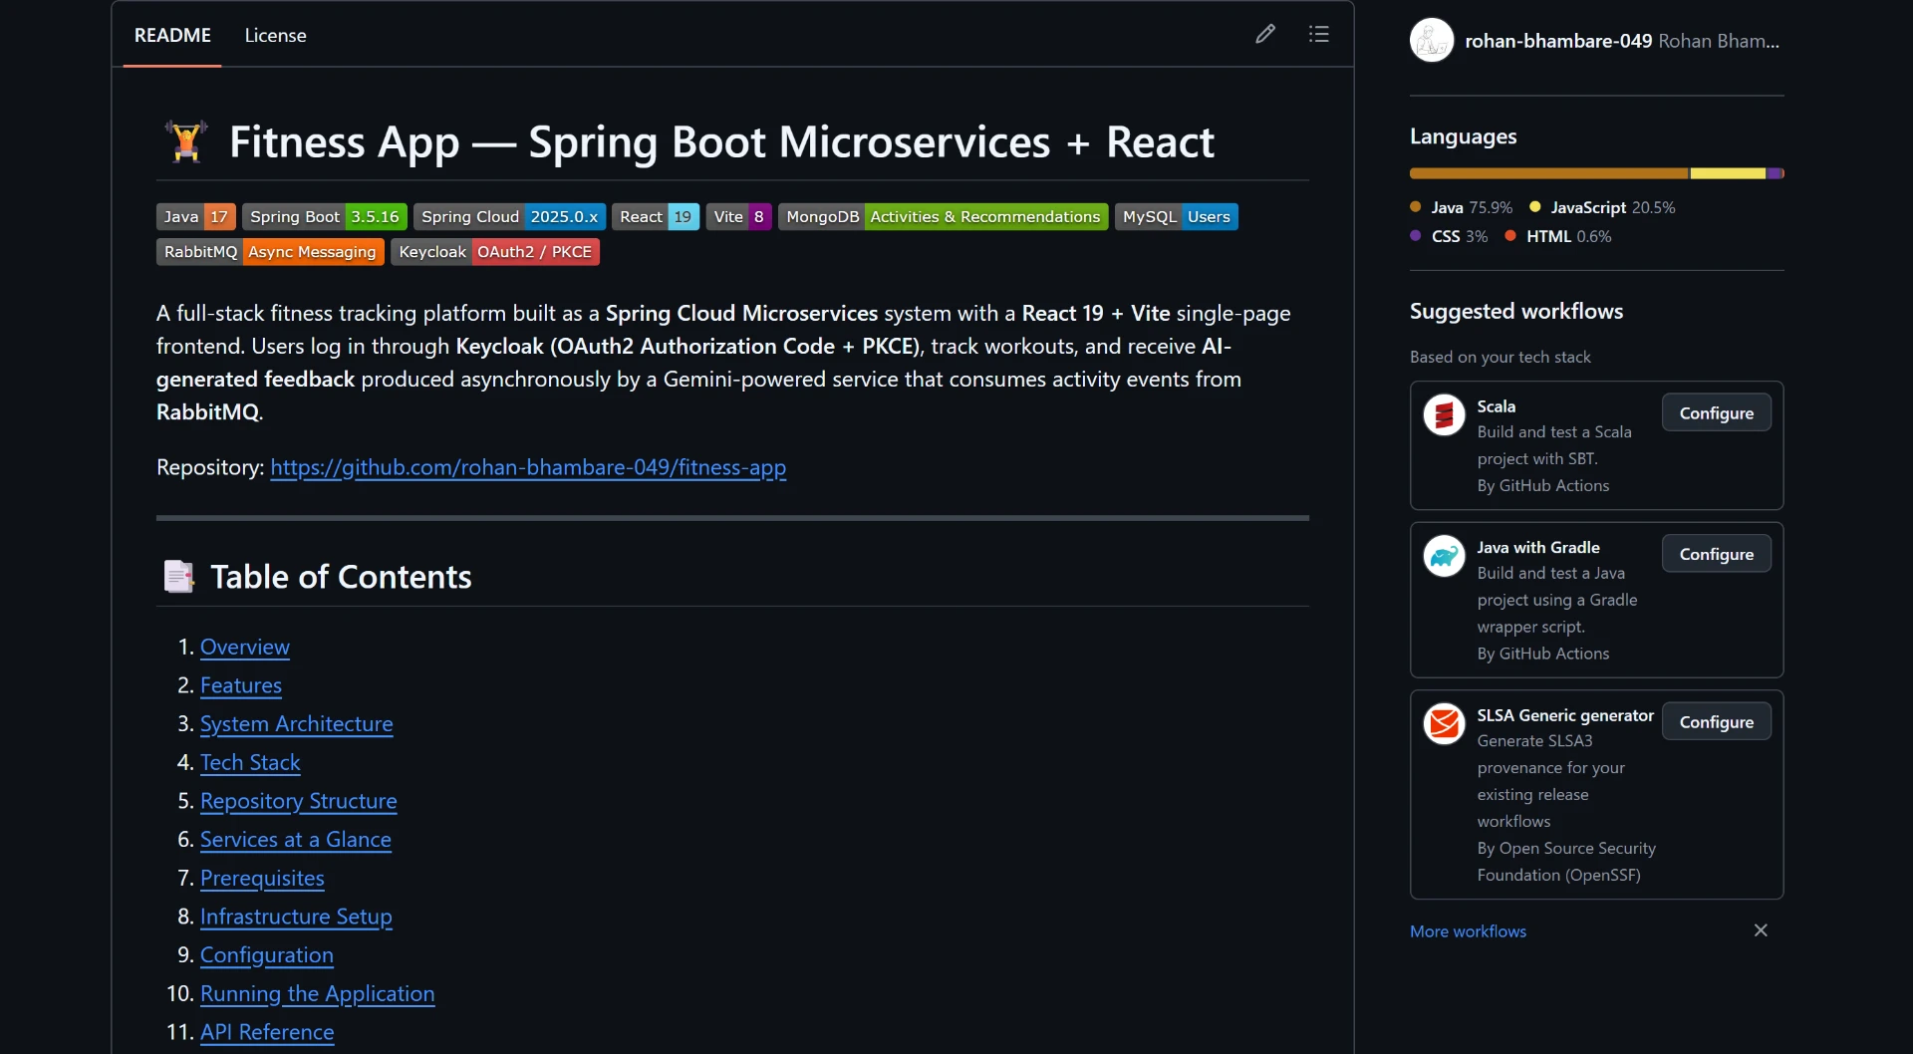
Task: Click the yellow JavaScript segment of languages bar
Action: click(x=1728, y=173)
